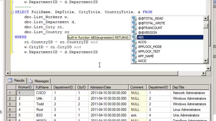Select row 5 header in results grid
The width and height of the screenshot is (216, 121).
click(11, 115)
